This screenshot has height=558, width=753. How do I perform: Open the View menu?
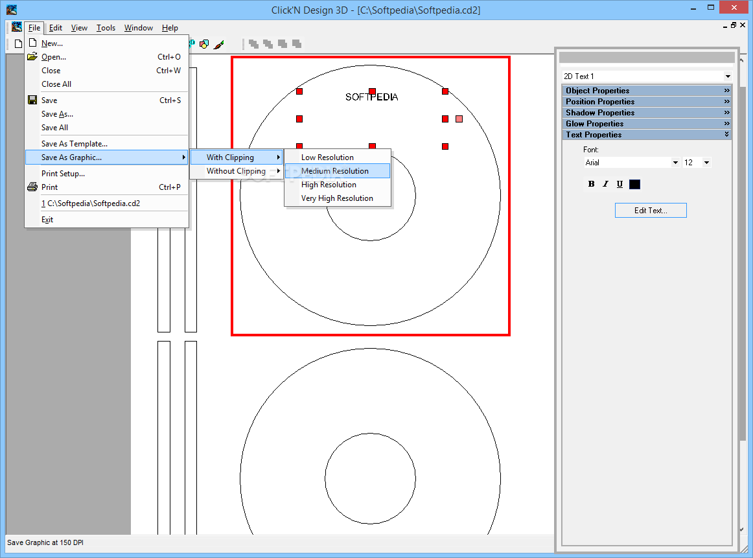(x=79, y=28)
